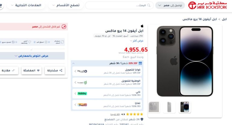Open the delivery country dropdown مصر

point(170,5)
